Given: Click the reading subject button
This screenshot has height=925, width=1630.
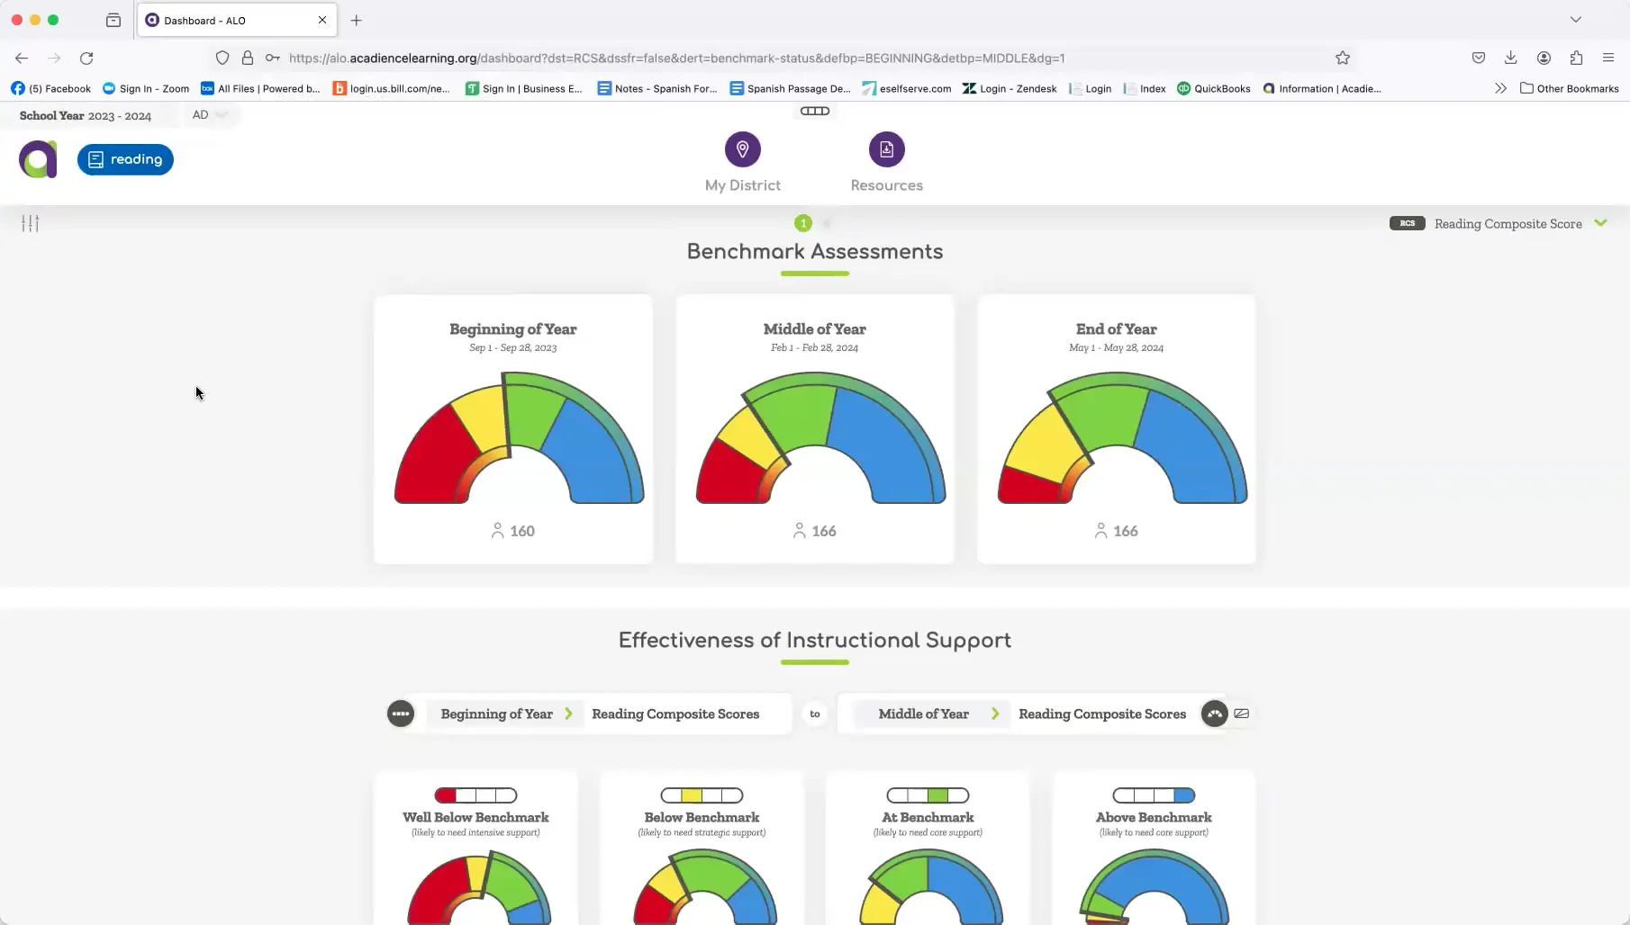Looking at the screenshot, I should (125, 159).
